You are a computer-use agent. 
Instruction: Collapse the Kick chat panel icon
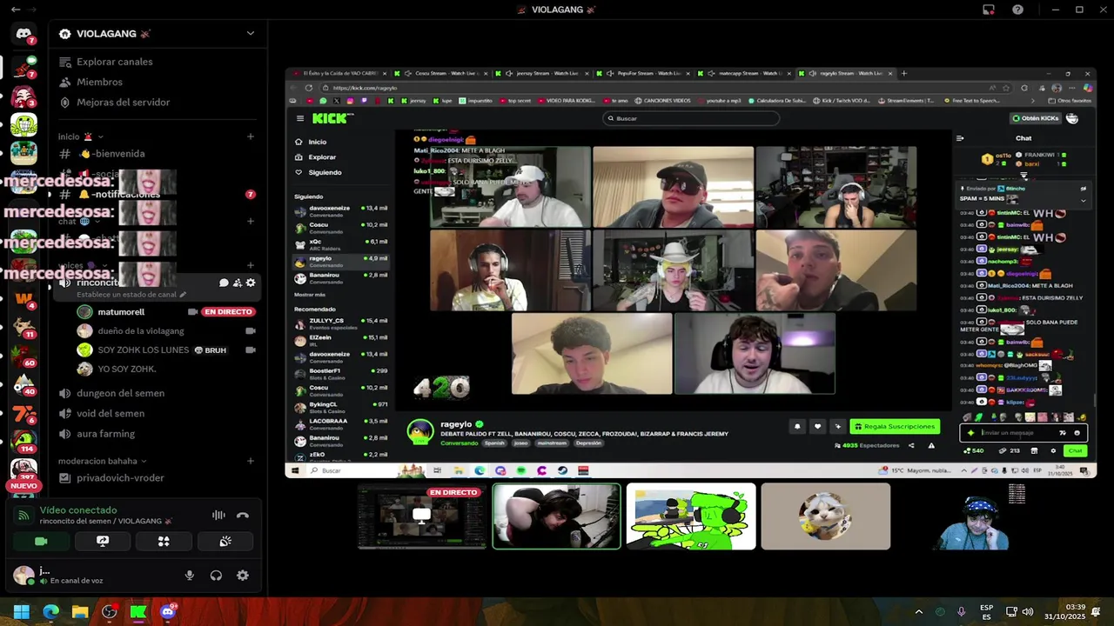(x=960, y=138)
